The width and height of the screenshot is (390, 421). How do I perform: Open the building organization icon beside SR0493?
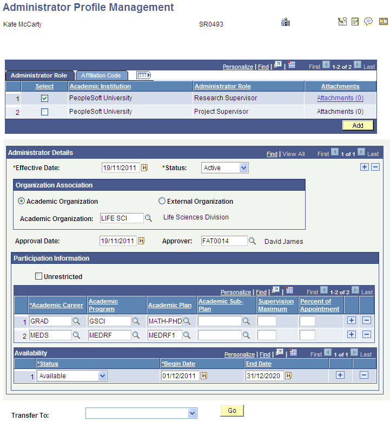[286, 22]
